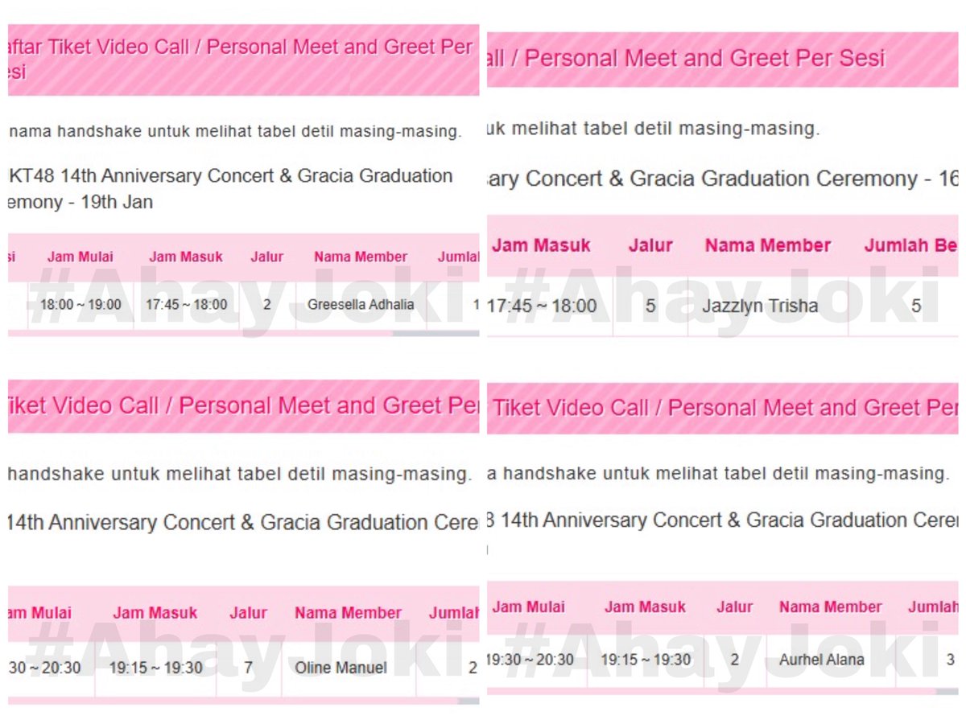Click Nama Member header above Oline Manuel

[x=348, y=613]
